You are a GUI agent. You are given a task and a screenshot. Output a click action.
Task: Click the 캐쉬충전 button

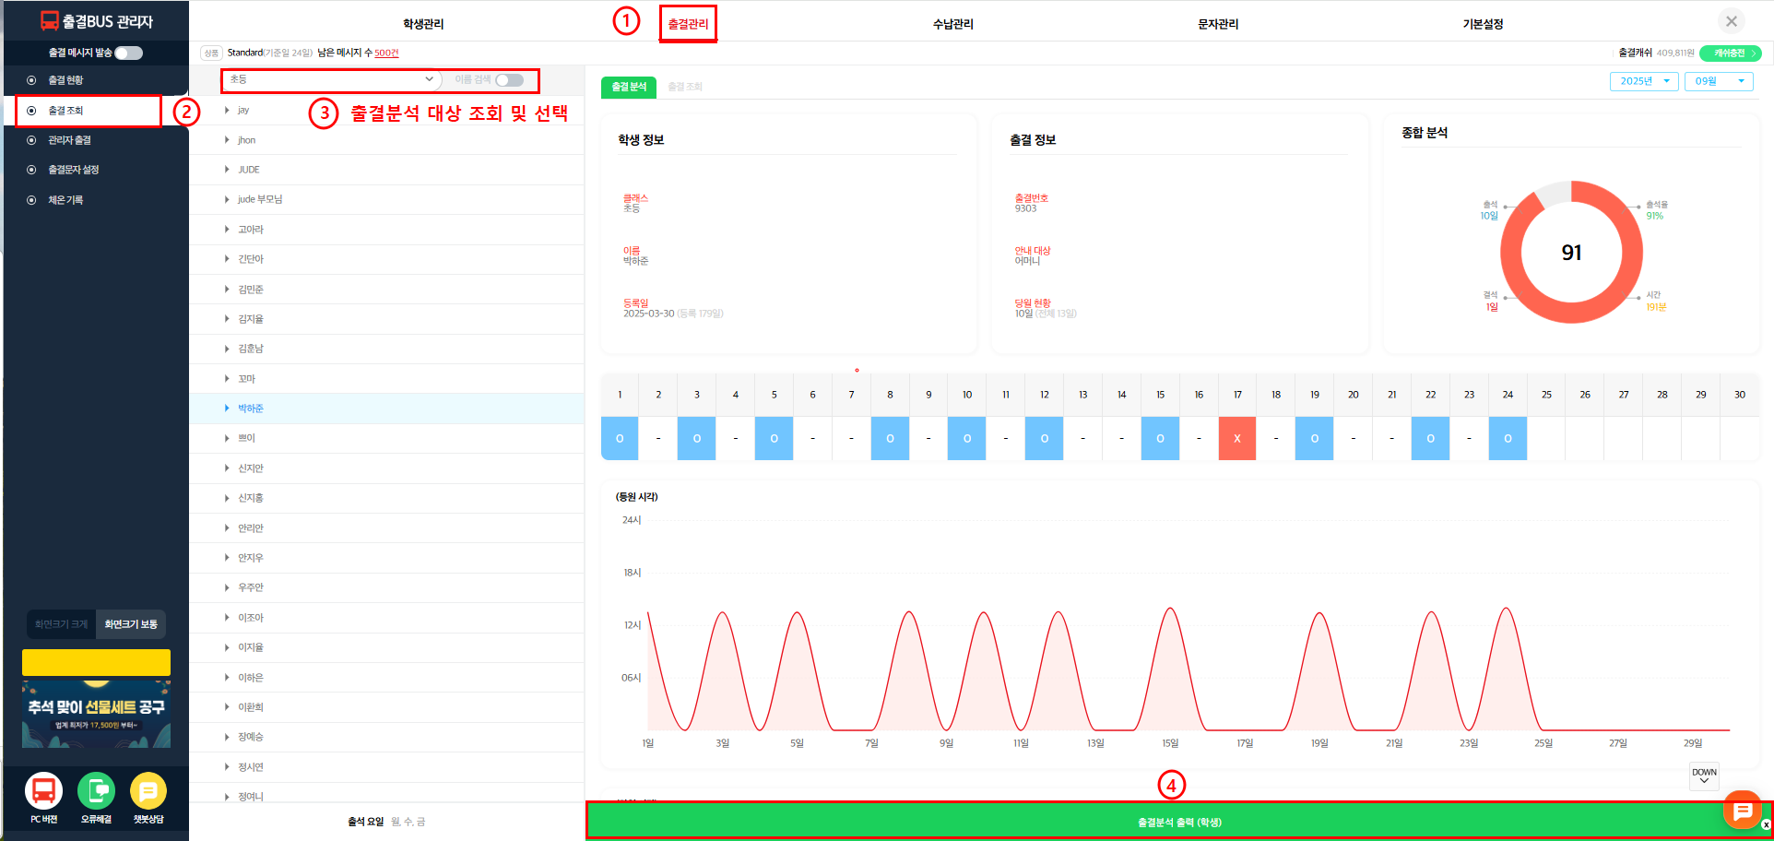pos(1730,53)
